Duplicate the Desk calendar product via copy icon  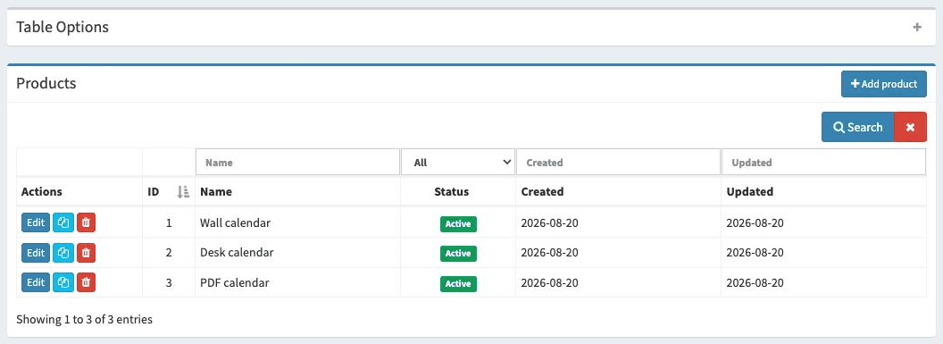click(x=63, y=253)
